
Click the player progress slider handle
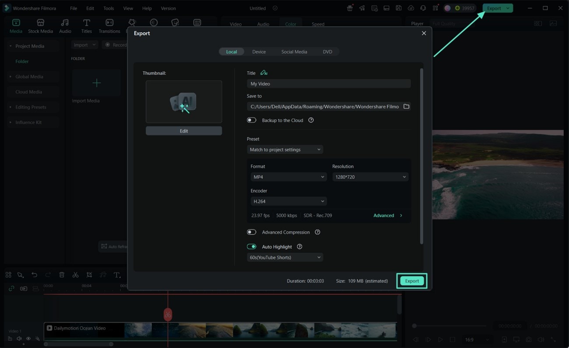(414, 326)
